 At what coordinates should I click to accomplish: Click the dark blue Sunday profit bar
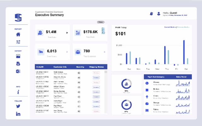pos(127,59)
